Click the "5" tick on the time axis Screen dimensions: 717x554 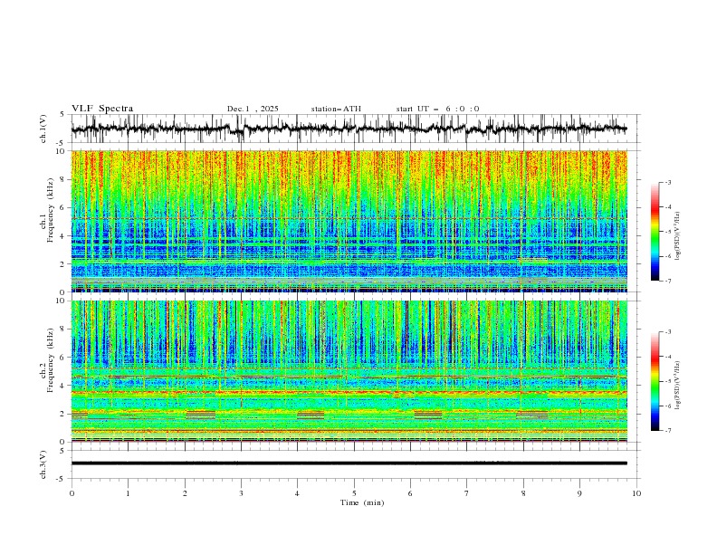[354, 493]
